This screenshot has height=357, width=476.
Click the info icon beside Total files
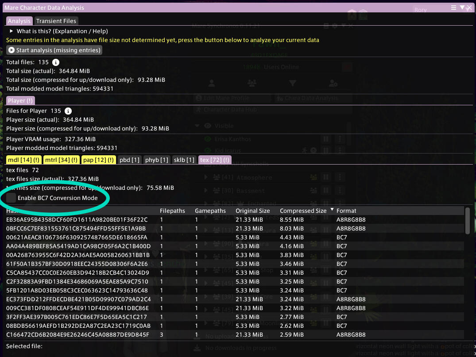pos(56,62)
